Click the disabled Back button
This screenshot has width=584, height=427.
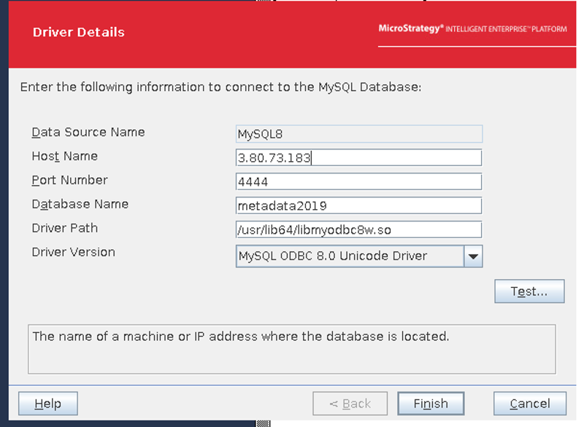click(350, 403)
